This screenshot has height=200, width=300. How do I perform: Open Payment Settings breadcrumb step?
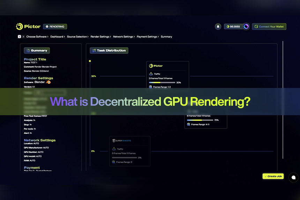coord(148,37)
